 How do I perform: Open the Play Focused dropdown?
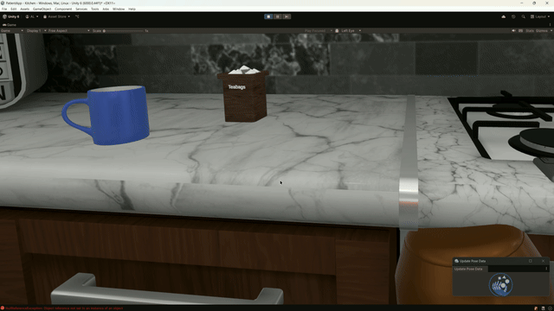(x=318, y=31)
